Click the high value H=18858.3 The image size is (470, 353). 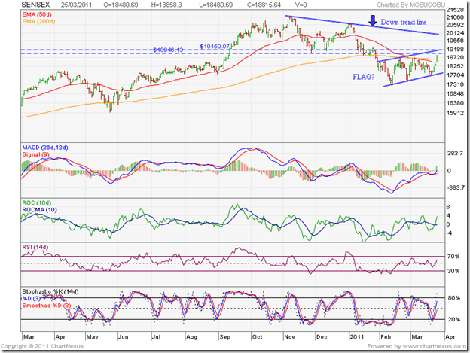(166, 5)
